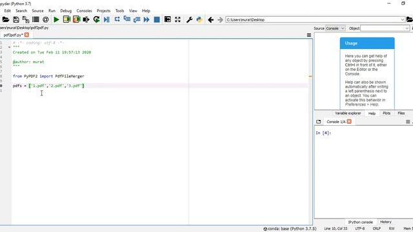Switch to the Plots tab

(x=387, y=113)
